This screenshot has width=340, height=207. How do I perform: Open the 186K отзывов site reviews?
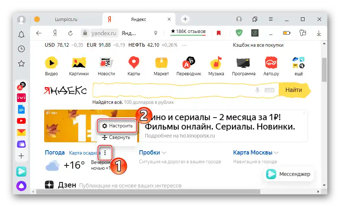click(188, 31)
